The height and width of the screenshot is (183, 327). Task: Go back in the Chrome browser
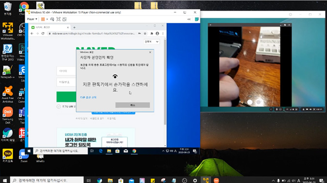click(32, 33)
